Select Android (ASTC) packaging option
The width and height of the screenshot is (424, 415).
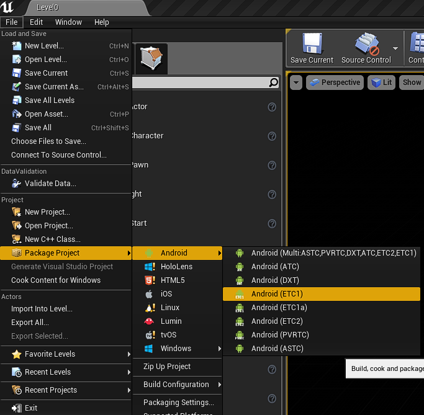pyautogui.click(x=321, y=349)
